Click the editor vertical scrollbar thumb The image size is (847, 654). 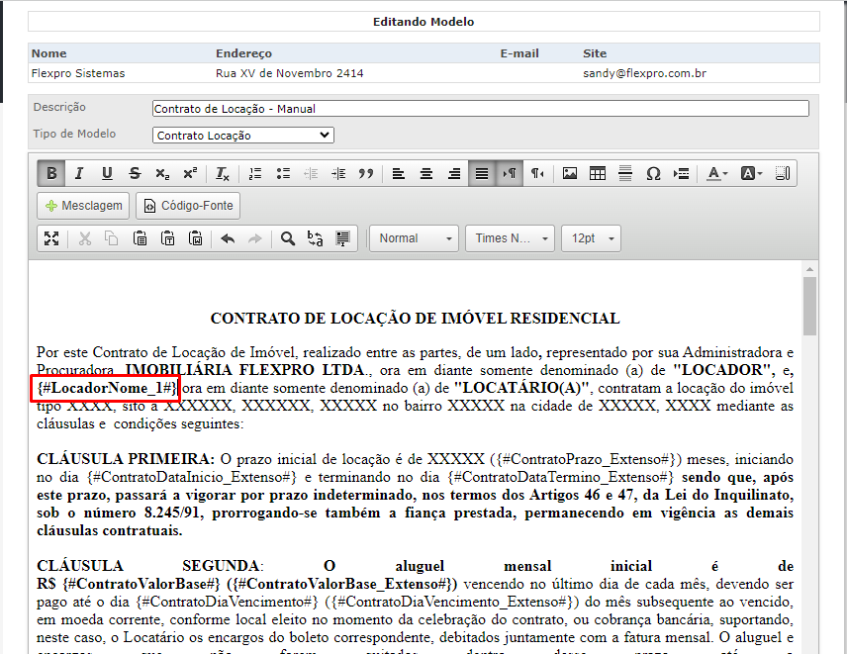(x=809, y=306)
